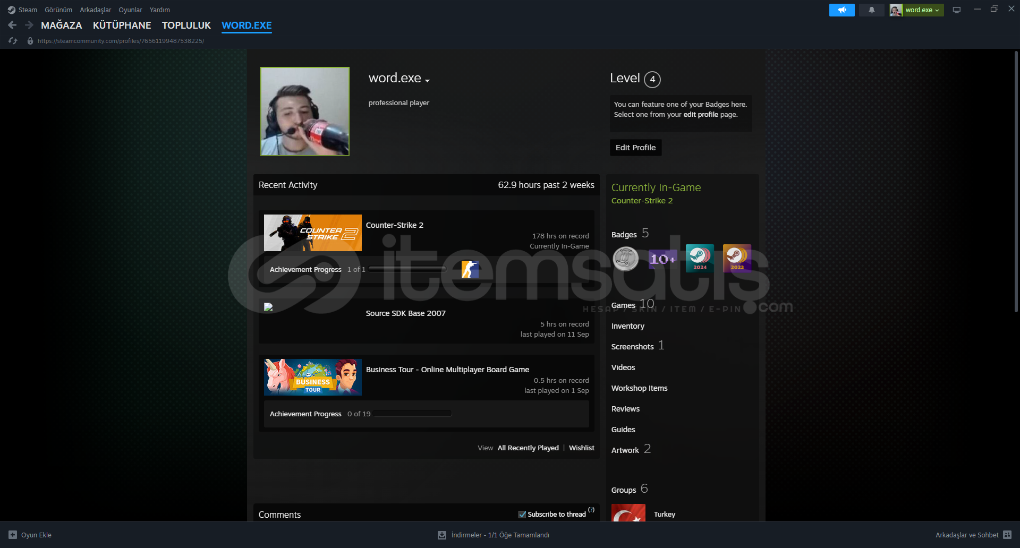The width and height of the screenshot is (1020, 548).
Task: Click the Counter-Strike 2 achievement progress bar
Action: (407, 269)
